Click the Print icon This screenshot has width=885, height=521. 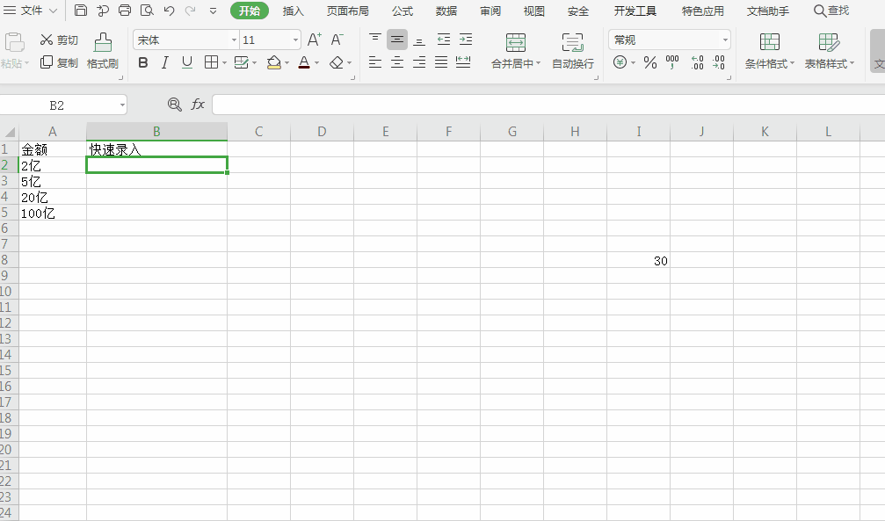coord(125,11)
